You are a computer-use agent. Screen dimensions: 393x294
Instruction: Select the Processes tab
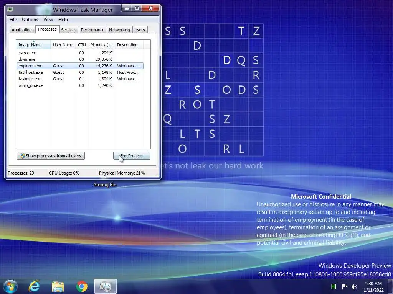pyautogui.click(x=47, y=29)
